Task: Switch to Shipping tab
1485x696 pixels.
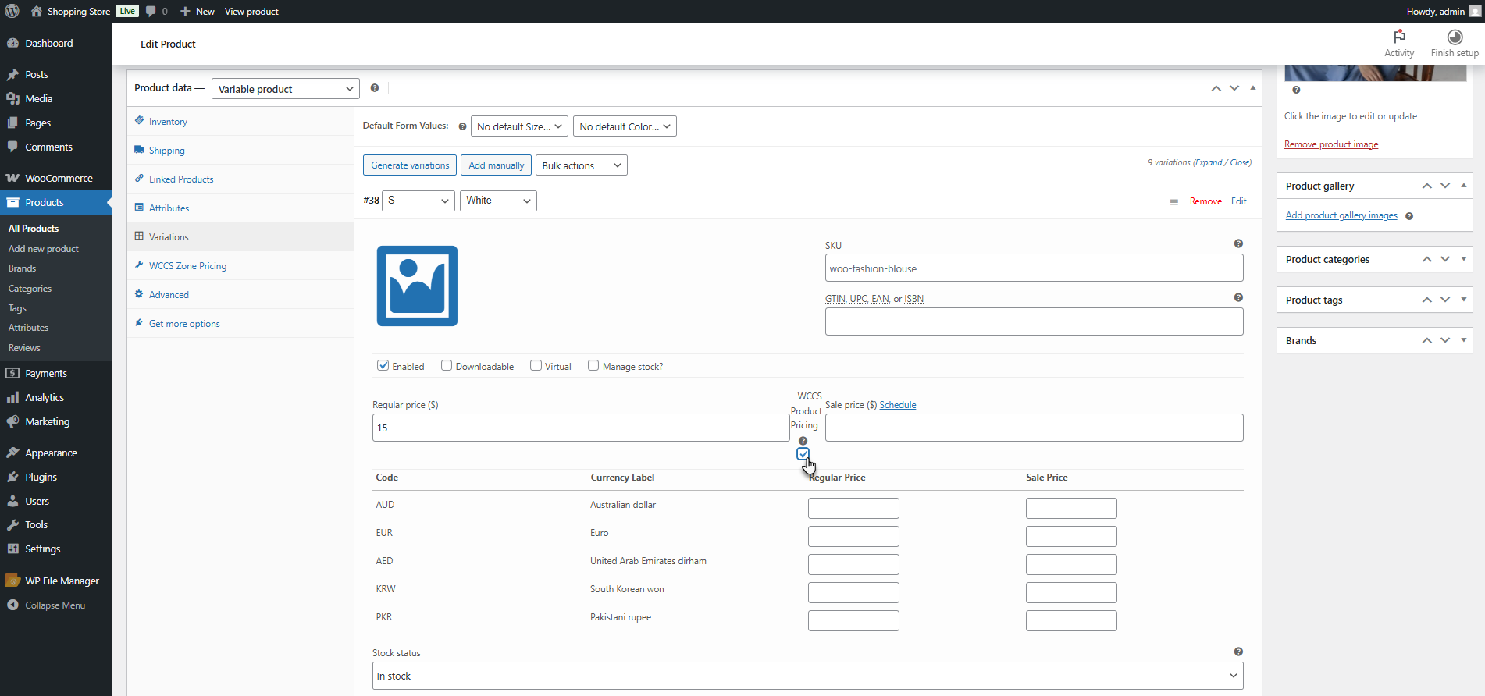Action: pos(240,151)
